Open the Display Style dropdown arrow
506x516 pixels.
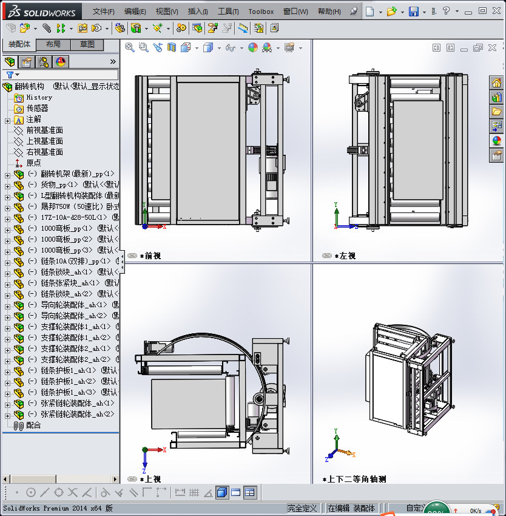pos(219,49)
